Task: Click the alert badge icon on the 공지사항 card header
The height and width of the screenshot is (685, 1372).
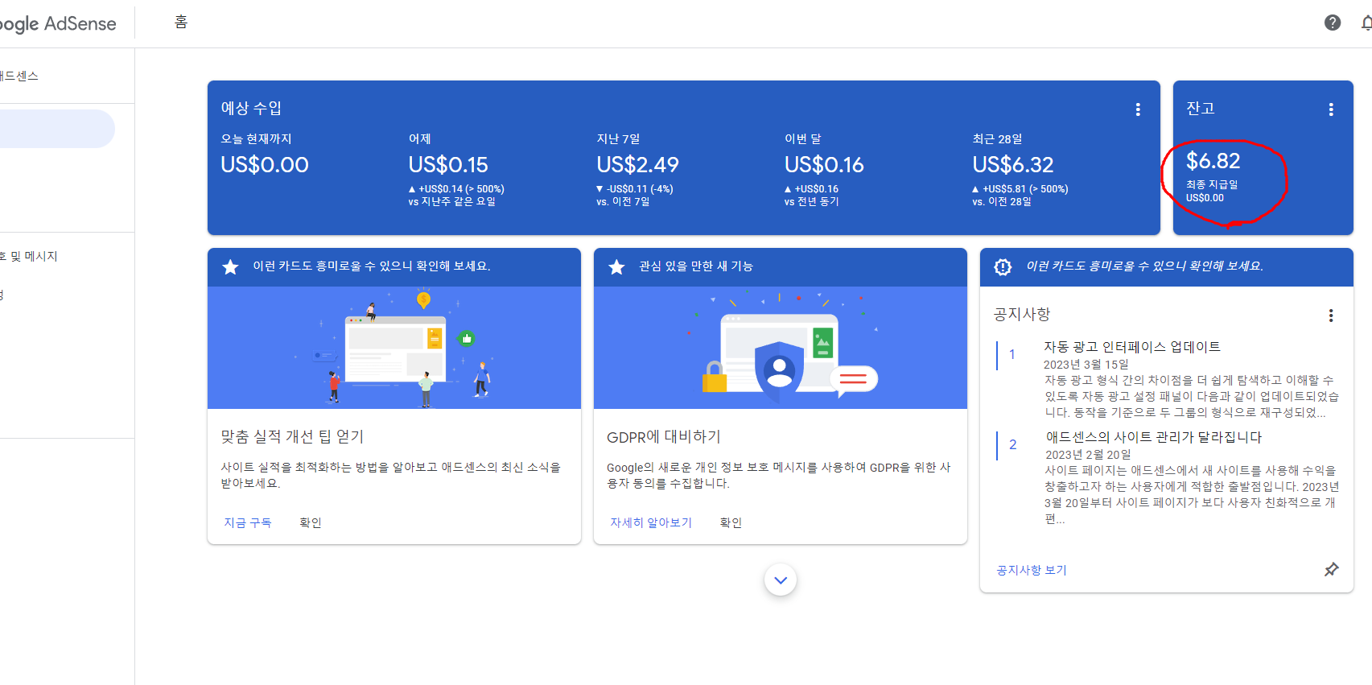Action: [x=1003, y=266]
